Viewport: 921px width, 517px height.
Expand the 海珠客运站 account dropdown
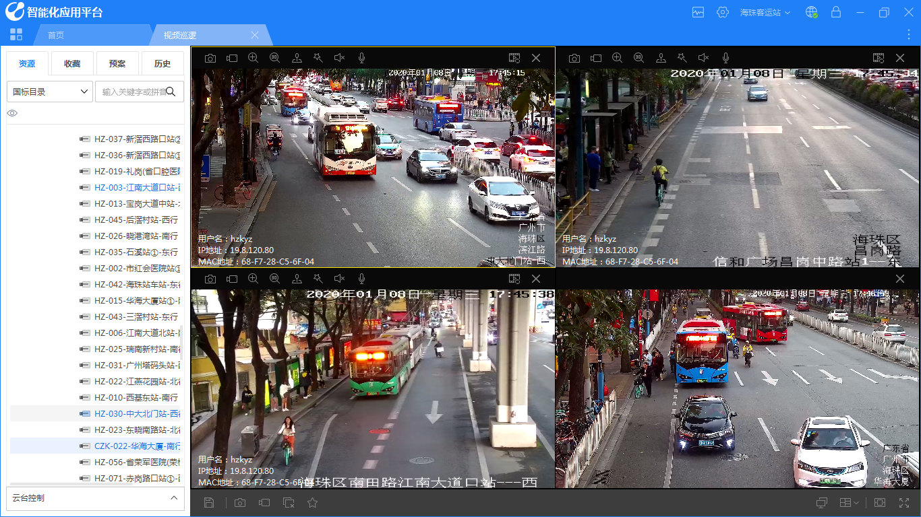coord(765,12)
